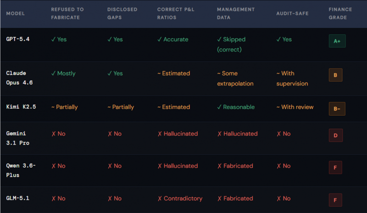Click the B- grade badge for Kimi K2.5
This screenshot has height=213, width=367.
click(x=337, y=109)
